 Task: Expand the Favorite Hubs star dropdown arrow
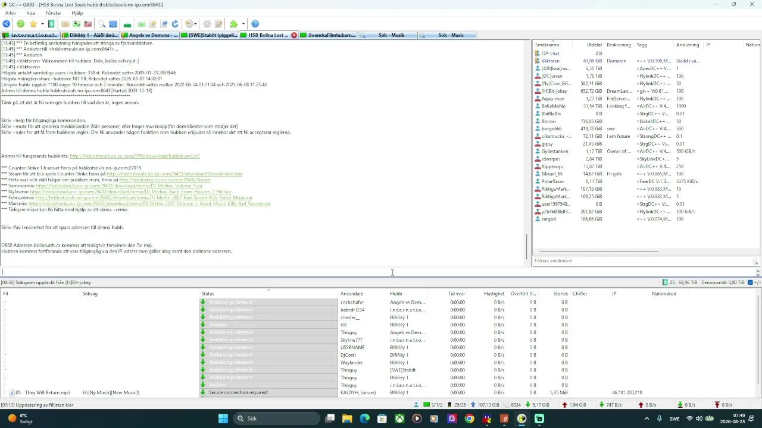click(42, 24)
